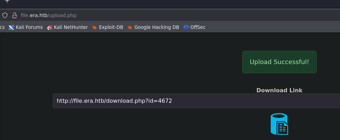Click the Download Link heading
340x140 pixels.
[x=279, y=90]
